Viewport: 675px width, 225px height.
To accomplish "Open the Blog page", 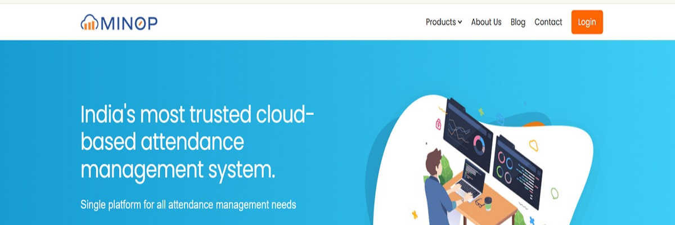I will click(x=517, y=22).
